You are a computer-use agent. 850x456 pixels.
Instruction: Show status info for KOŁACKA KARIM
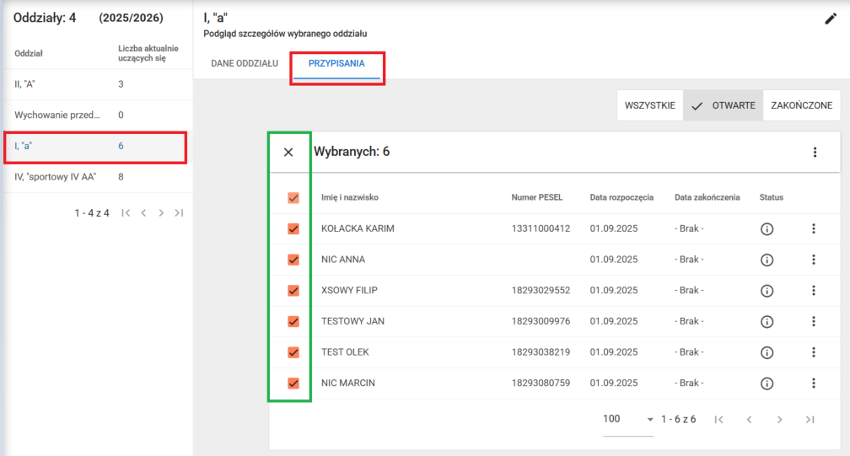point(767,228)
